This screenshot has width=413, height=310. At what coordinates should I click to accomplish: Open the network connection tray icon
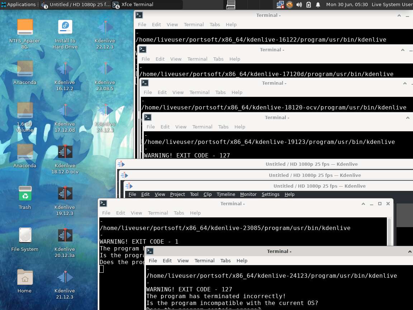(280, 4)
